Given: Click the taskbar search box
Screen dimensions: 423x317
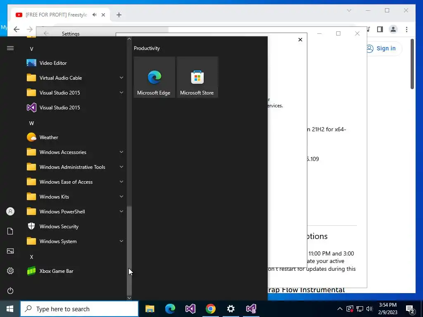Looking at the screenshot, I should pyautogui.click(x=79, y=309).
